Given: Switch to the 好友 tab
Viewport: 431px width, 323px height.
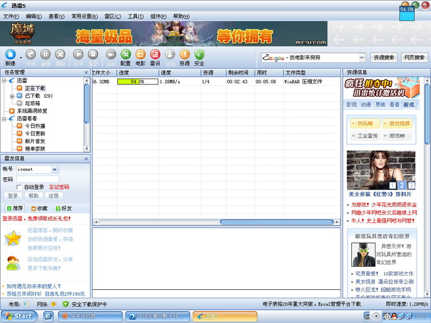Looking at the screenshot, I should pyautogui.click(x=63, y=209).
